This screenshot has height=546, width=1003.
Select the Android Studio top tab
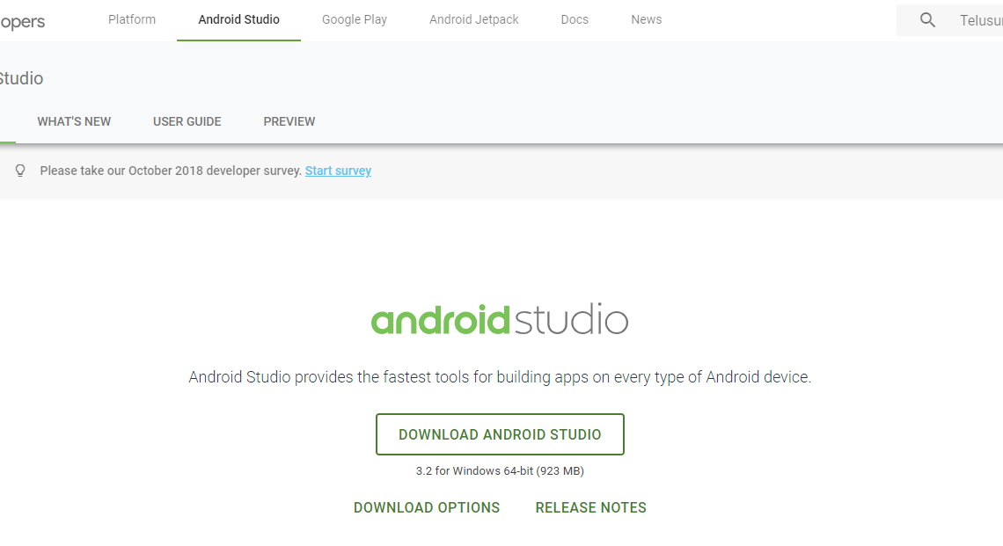[238, 19]
